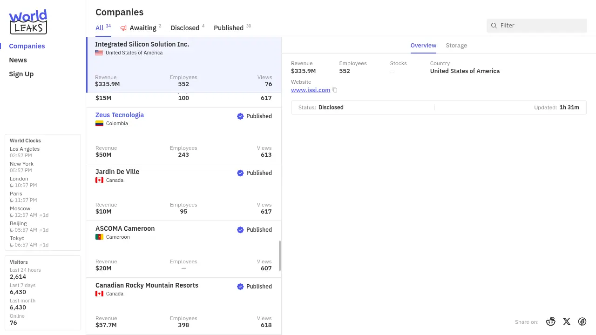The width and height of the screenshot is (596, 335).
Task: Click Published checkmark on ASCOMA Cameroon
Action: click(240, 230)
